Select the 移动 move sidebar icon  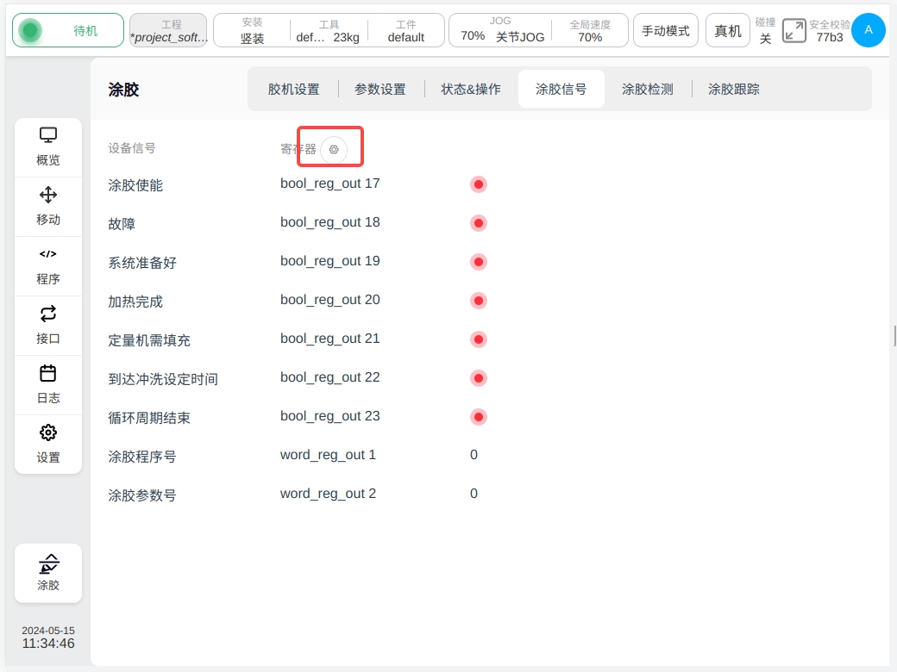tap(48, 206)
